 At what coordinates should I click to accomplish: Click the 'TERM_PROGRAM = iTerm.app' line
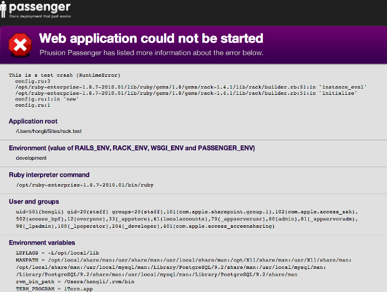pos(54,289)
